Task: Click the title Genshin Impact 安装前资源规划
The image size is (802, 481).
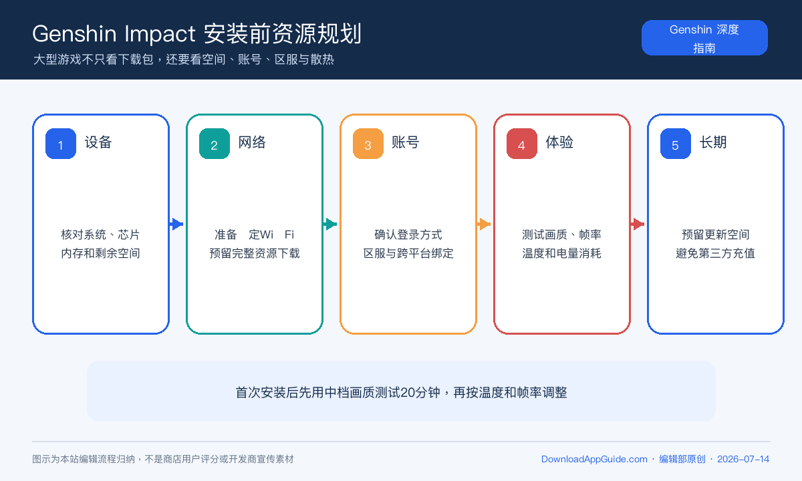Action: [x=197, y=33]
